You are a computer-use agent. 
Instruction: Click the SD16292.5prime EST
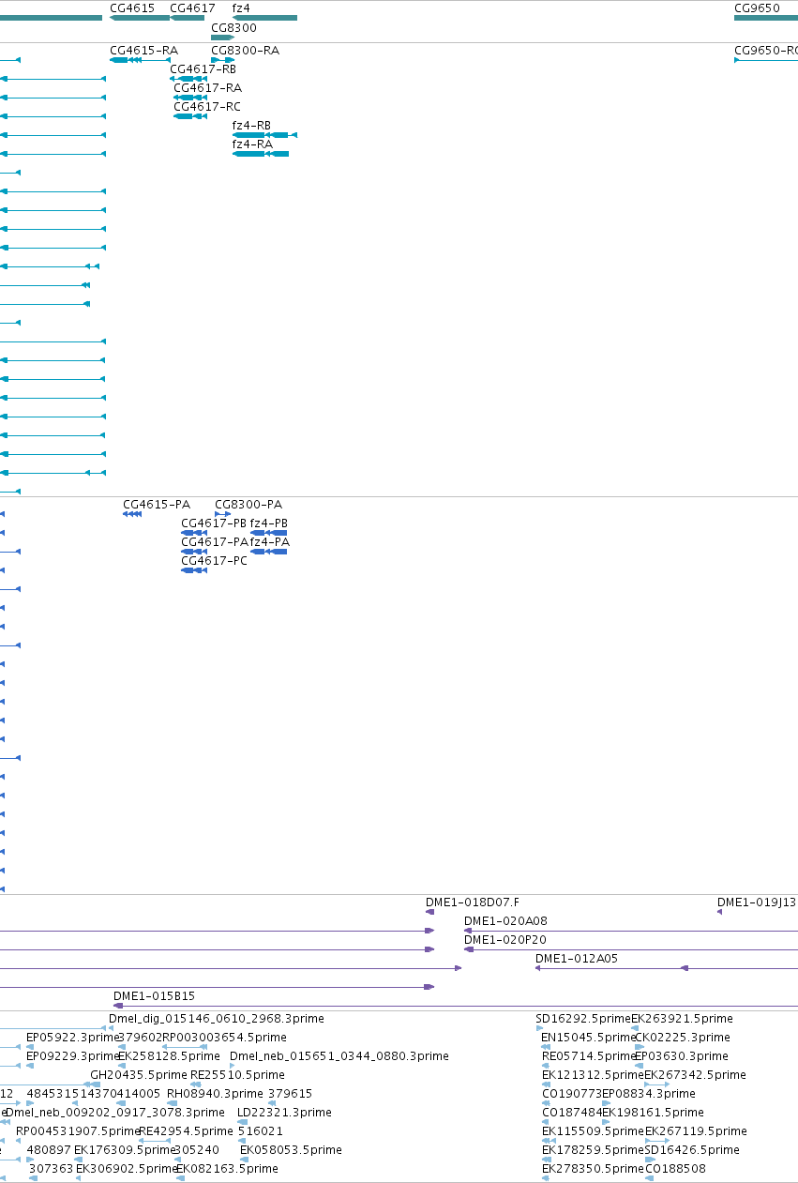pos(539,1028)
